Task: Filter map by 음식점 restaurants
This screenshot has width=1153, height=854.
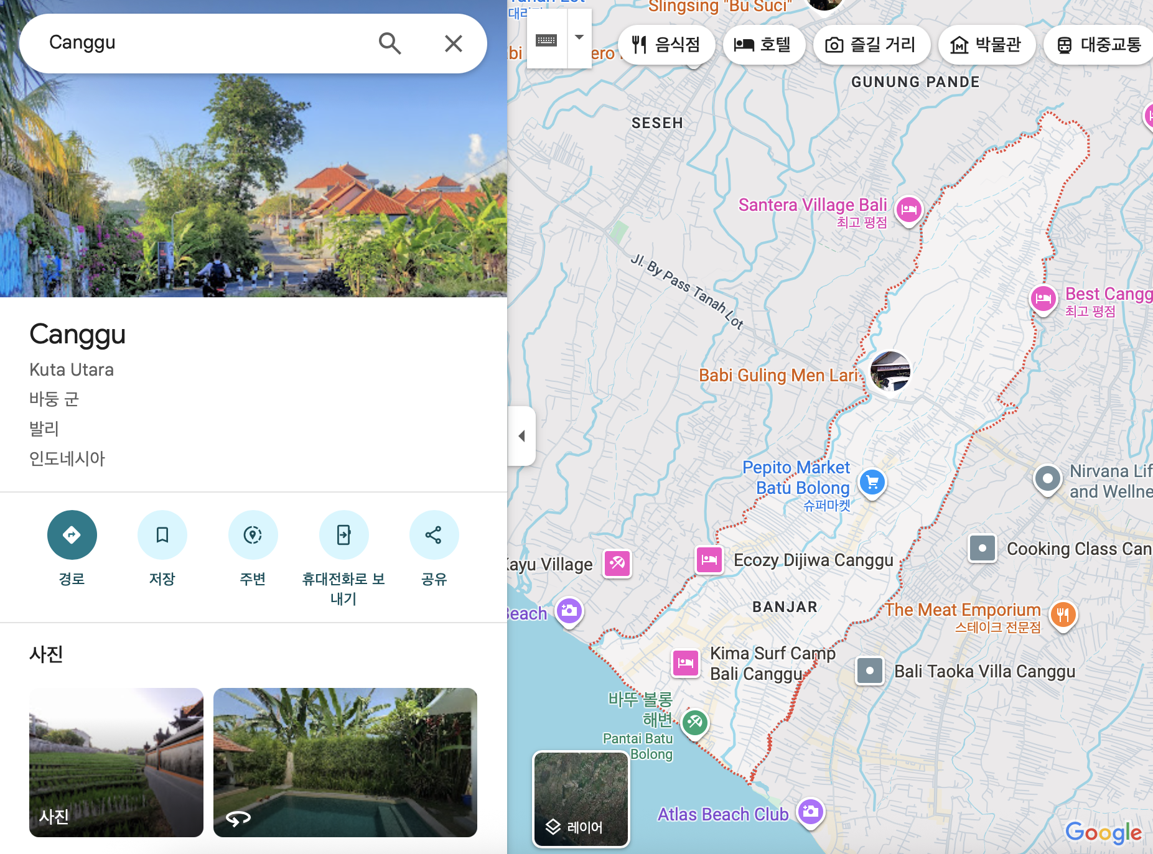Action: 666,45
